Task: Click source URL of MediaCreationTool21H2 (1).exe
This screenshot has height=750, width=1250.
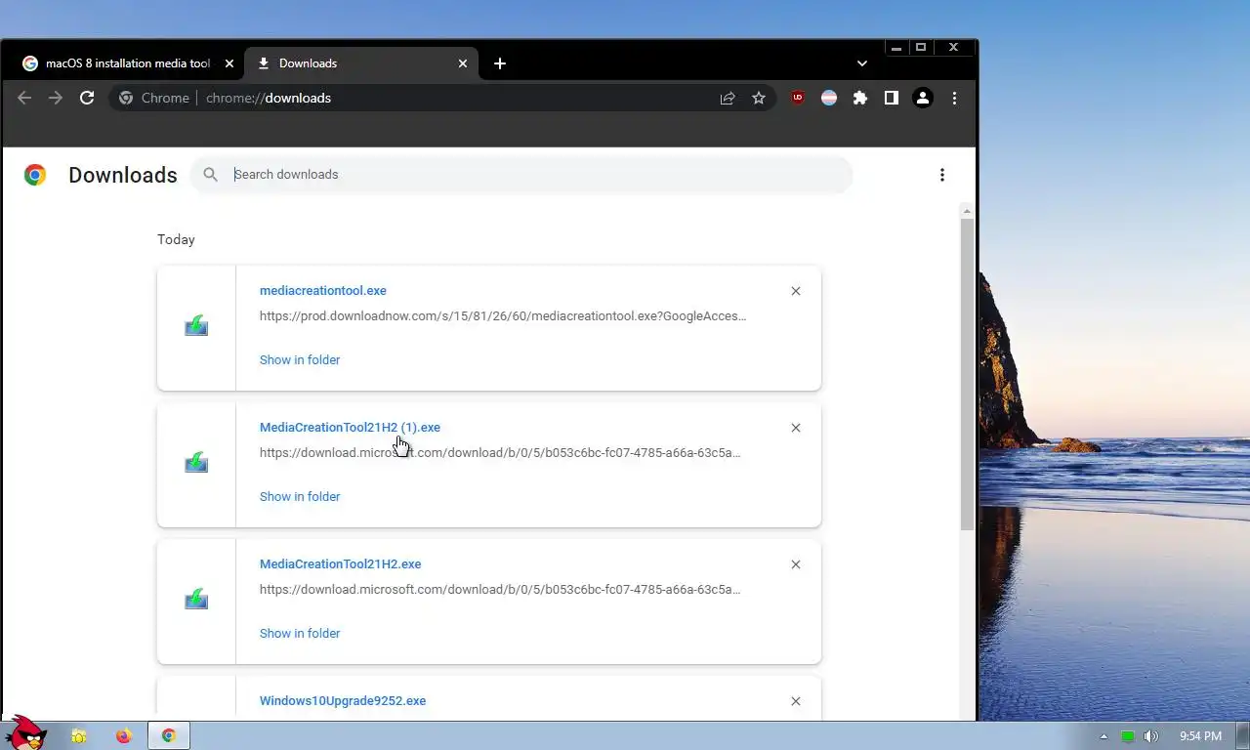Action: [x=500, y=453]
